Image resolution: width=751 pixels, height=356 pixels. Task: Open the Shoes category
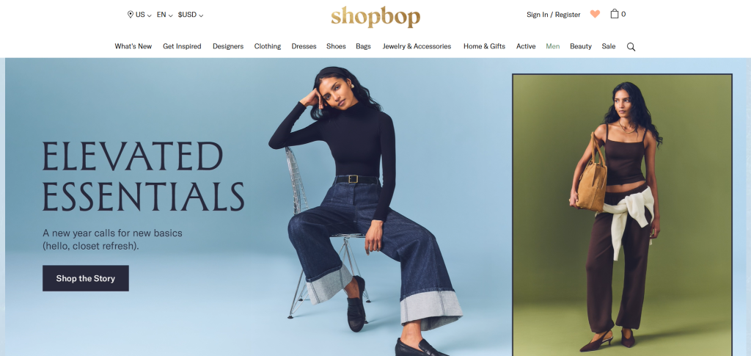(x=336, y=46)
